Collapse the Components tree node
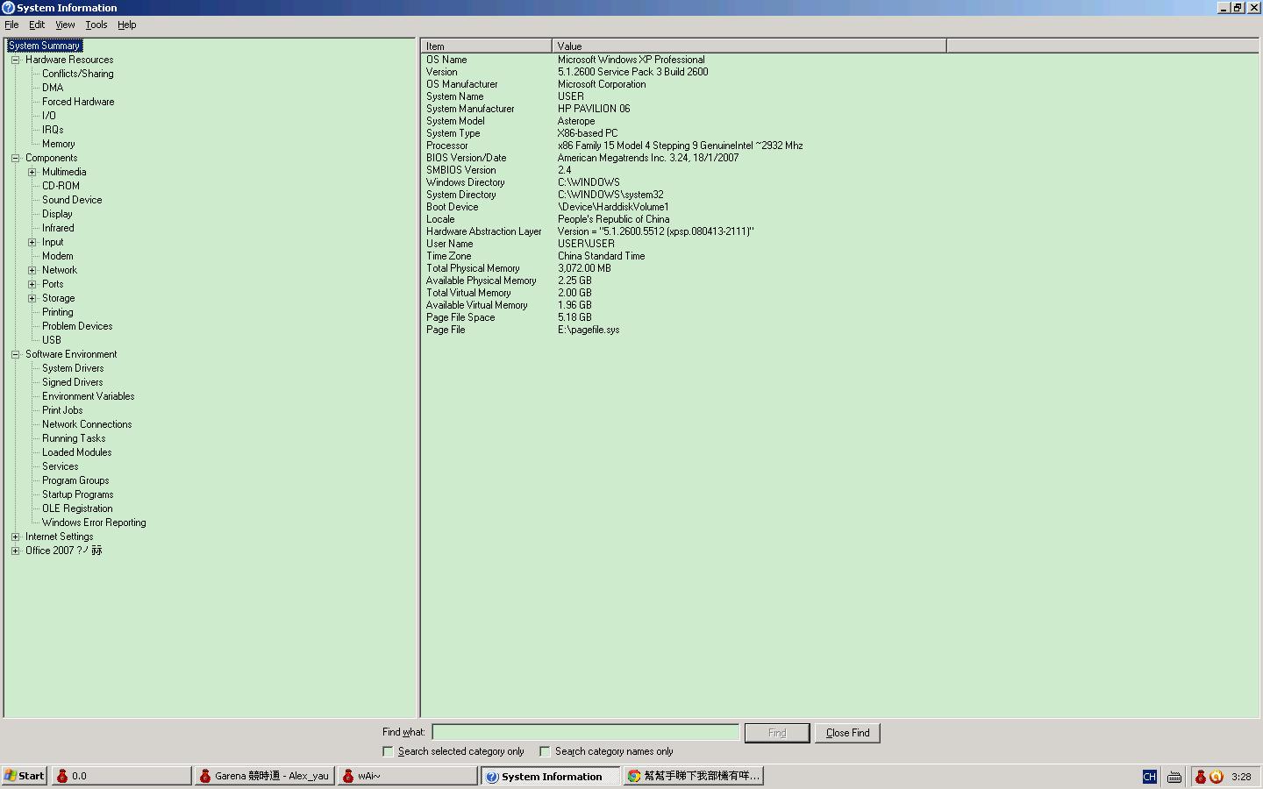 [15, 158]
